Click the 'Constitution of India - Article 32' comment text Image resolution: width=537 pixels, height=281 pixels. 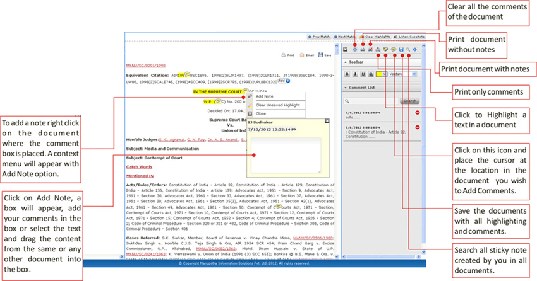pyautogui.click(x=376, y=134)
